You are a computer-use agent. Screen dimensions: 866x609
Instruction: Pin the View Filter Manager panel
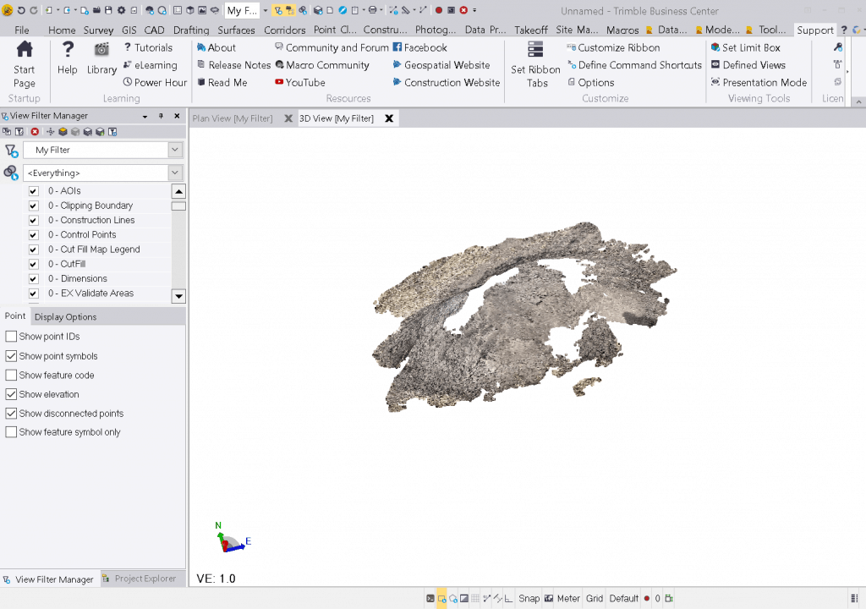161,116
